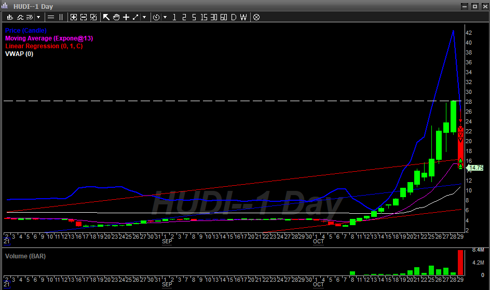Select the trend line drawing tool
This screenshot has height=290, width=490.
(x=135, y=17)
